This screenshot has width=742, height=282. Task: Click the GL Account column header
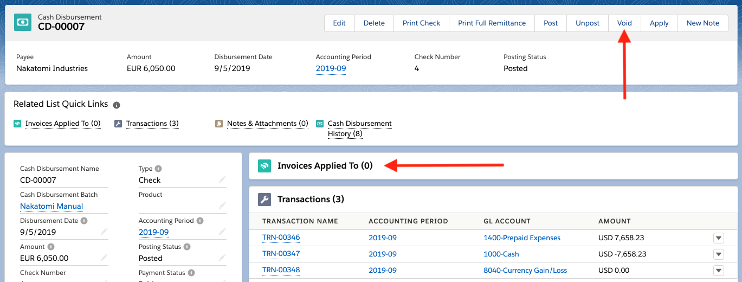(507, 221)
